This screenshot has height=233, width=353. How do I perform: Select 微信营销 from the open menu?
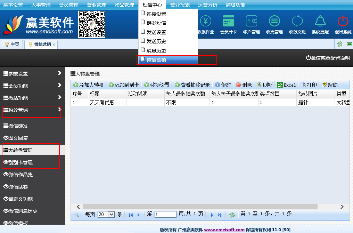pyautogui.click(x=156, y=60)
